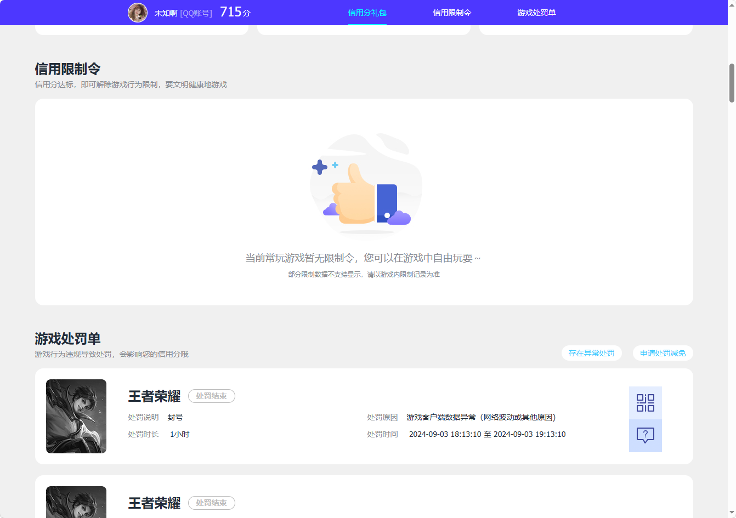Switch to 游戏处罚单 tab
Viewport: 736px width, 518px height.
click(536, 13)
